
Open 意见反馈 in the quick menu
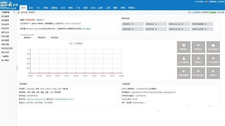point(5,52)
